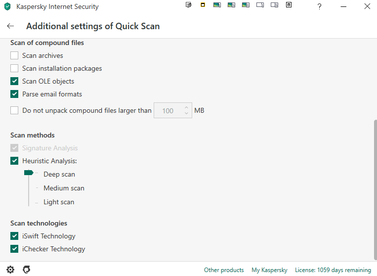Decrease compound file size with down arrow
The width and height of the screenshot is (377, 276).
[186, 113]
